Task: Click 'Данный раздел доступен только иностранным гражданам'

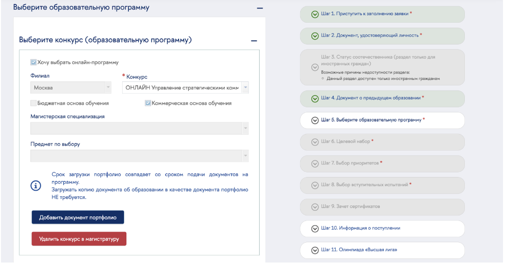Action: (383, 79)
